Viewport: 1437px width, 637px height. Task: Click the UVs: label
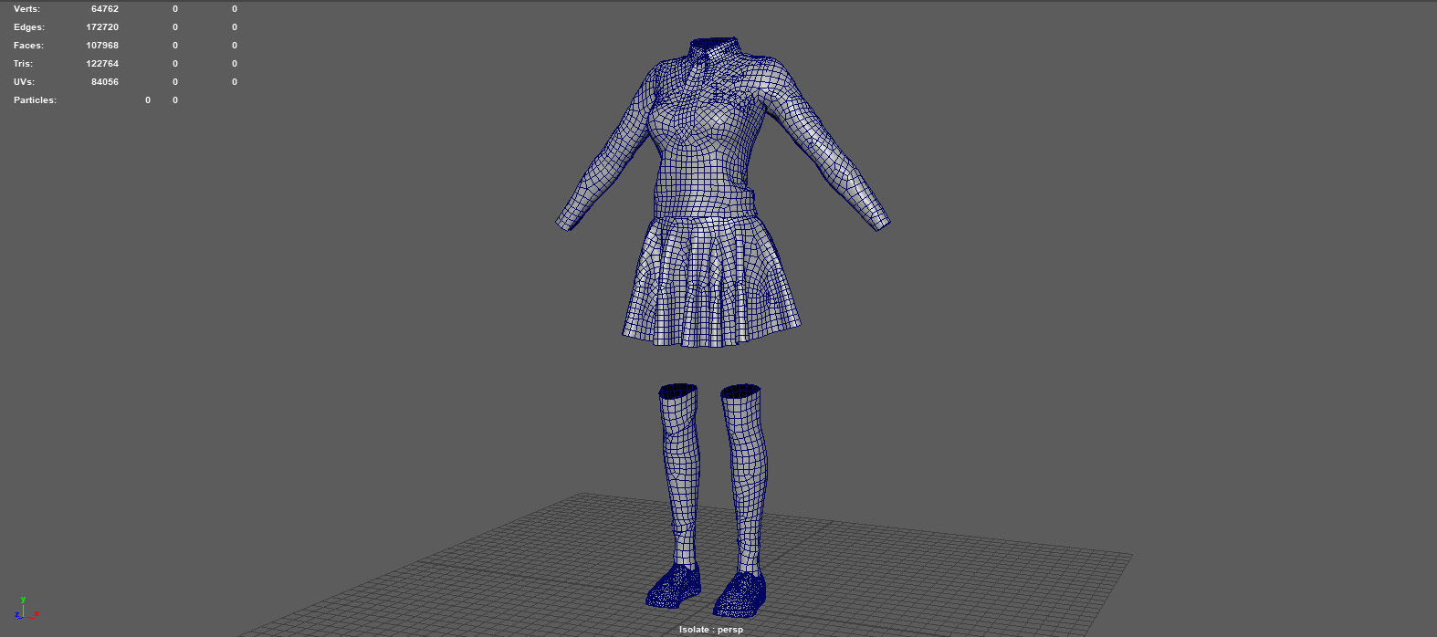point(24,82)
